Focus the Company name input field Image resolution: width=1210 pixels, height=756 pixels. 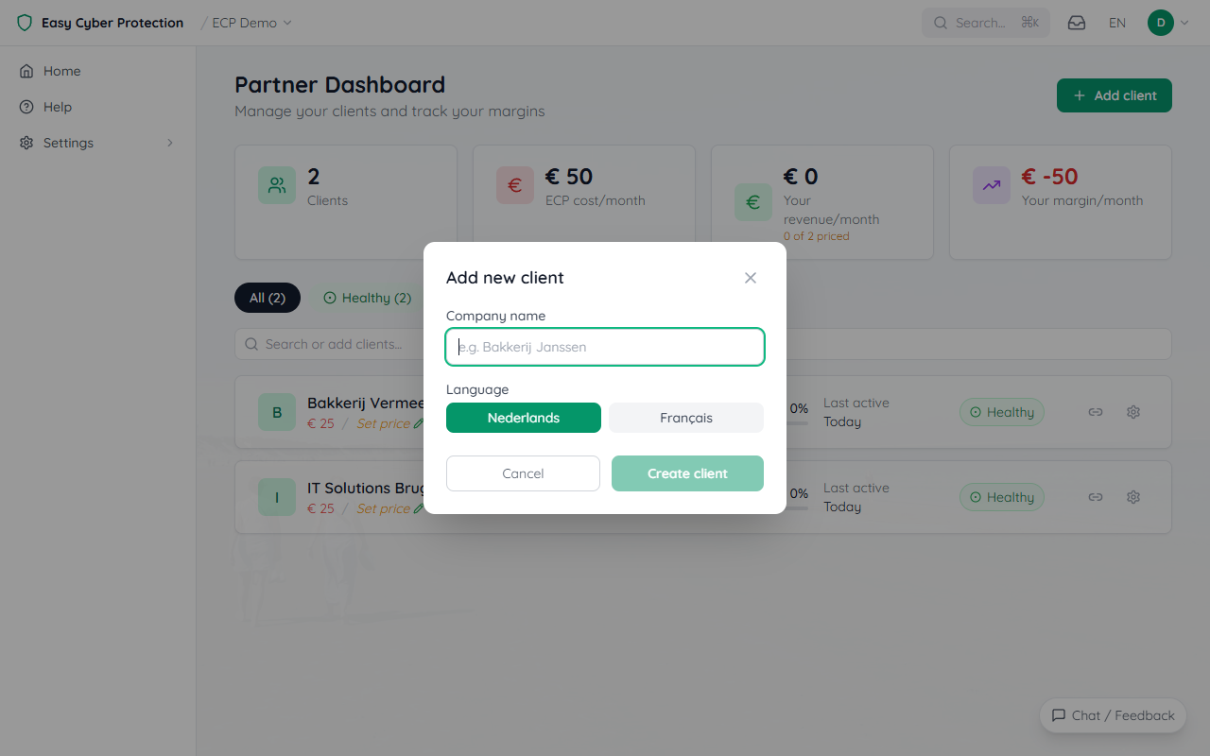(605, 347)
